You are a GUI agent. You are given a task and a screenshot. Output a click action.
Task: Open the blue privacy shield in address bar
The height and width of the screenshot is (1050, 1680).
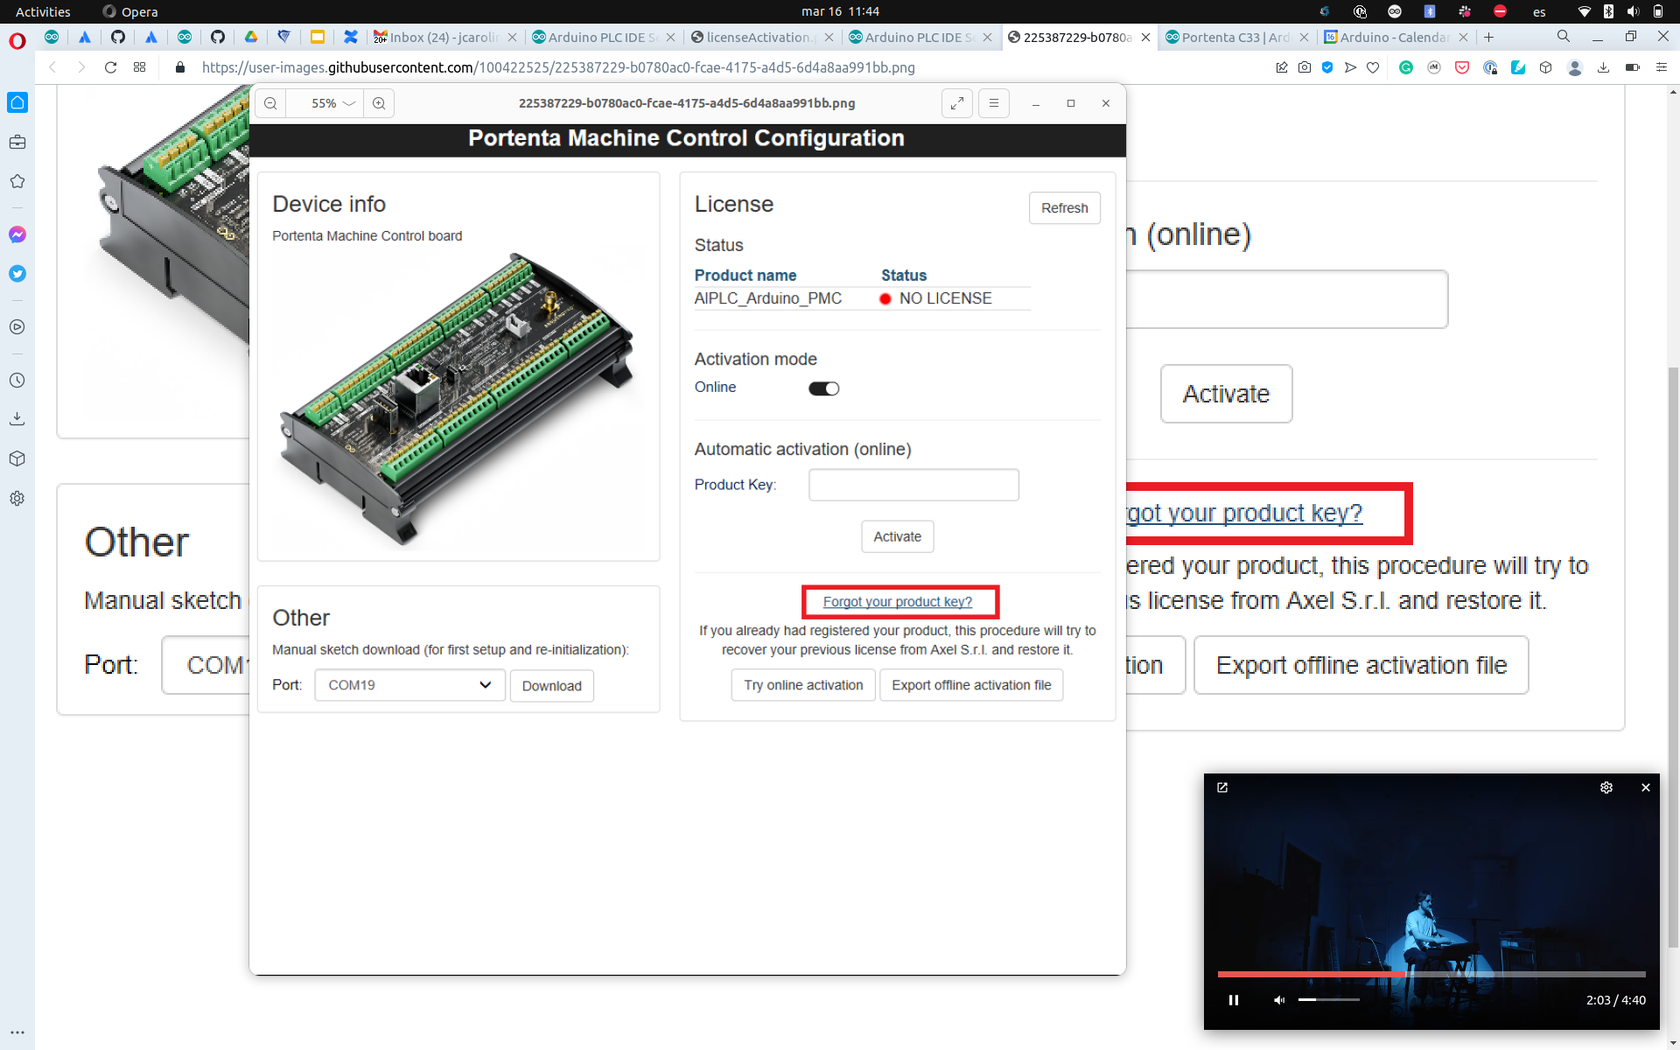[x=1327, y=67]
